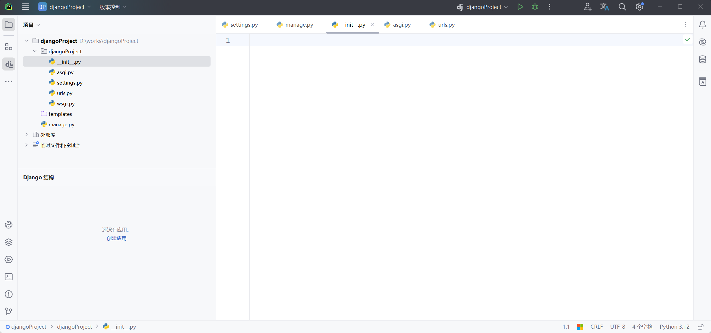Open the Terminal tool window

tap(9, 277)
